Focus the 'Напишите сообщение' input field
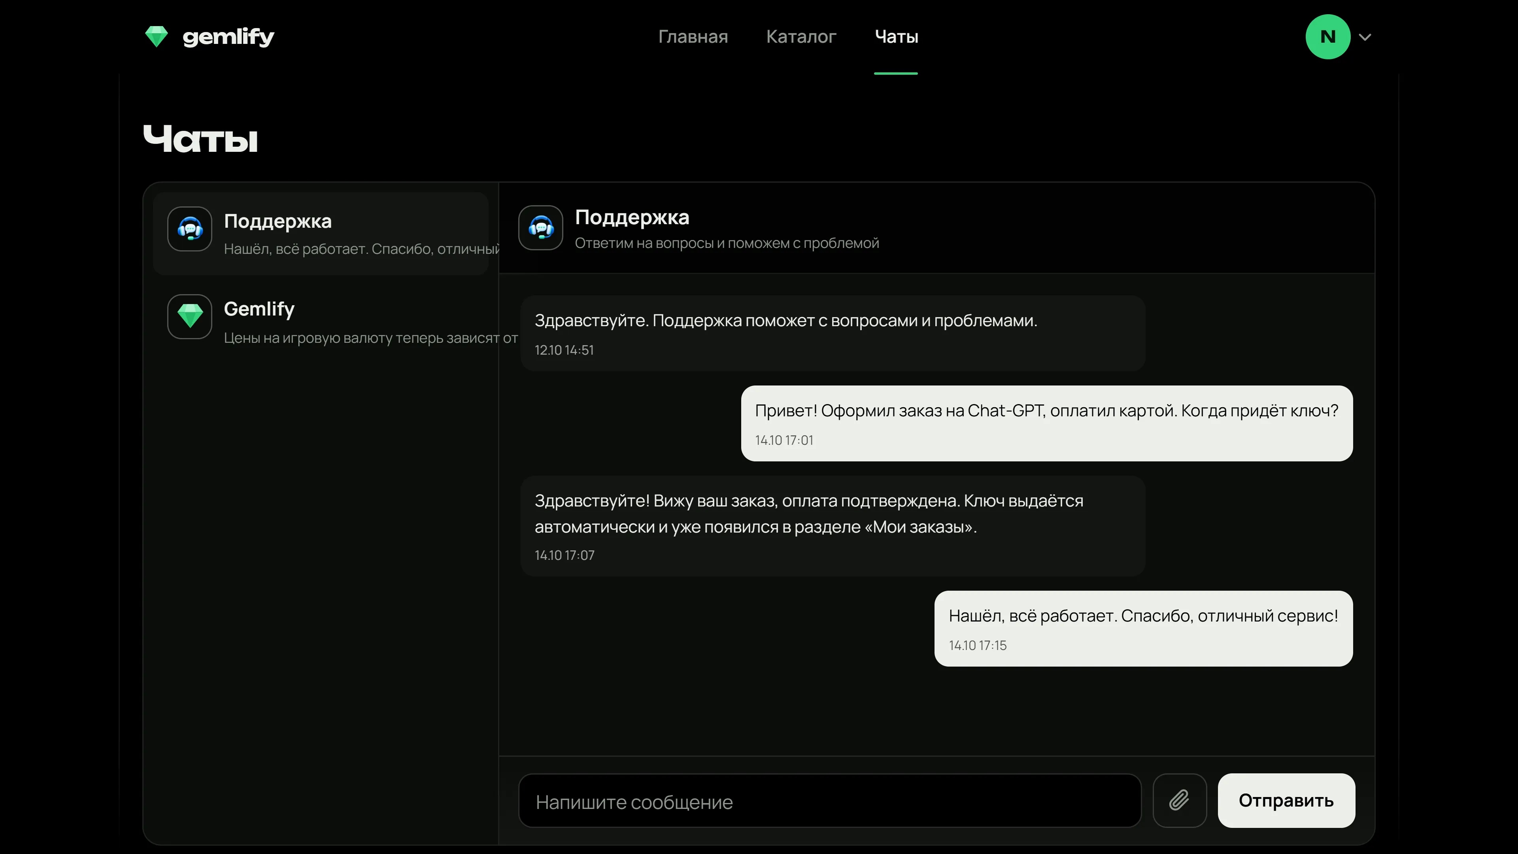Screen dimensions: 1518x854 tap(830, 801)
